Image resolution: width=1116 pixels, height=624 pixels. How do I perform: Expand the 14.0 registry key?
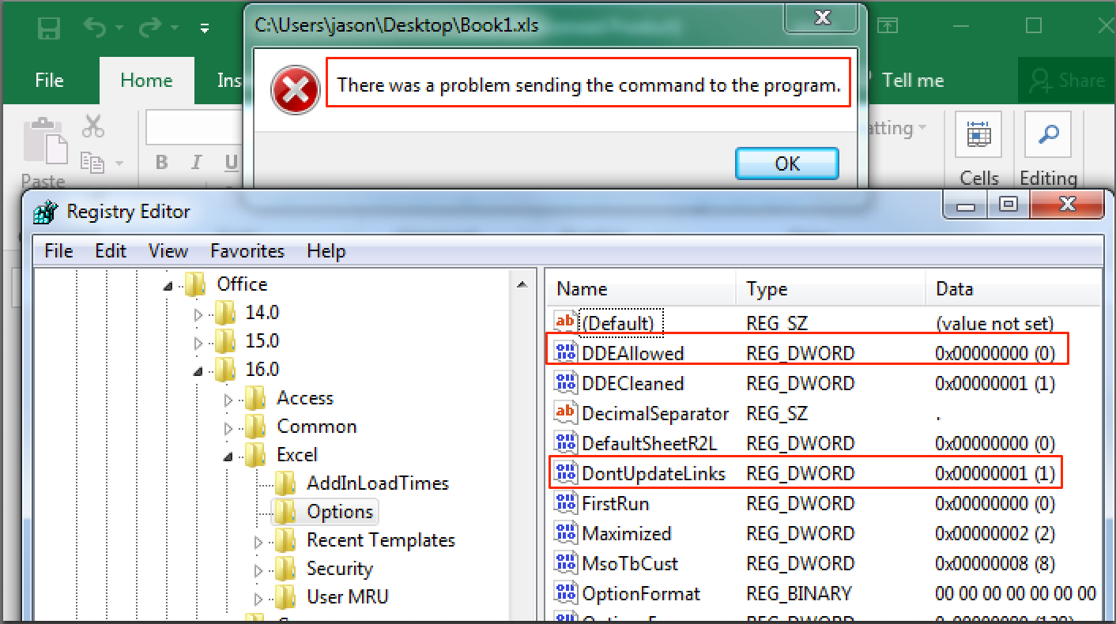click(198, 314)
